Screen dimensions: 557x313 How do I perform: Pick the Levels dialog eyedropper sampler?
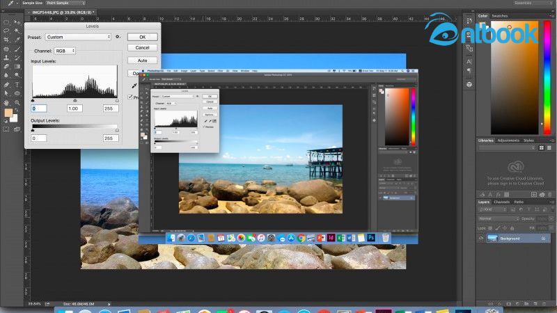(x=134, y=86)
